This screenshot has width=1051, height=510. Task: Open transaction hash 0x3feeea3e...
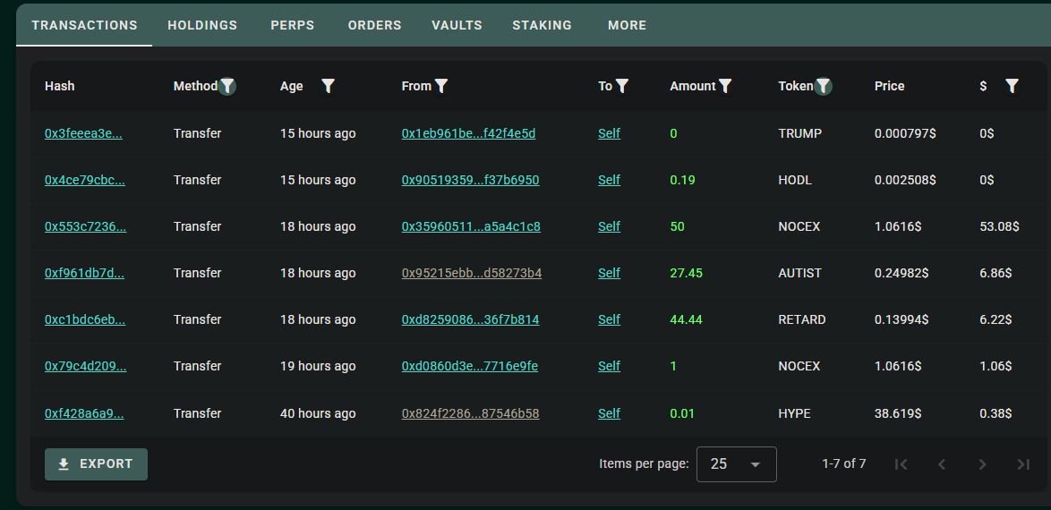(x=84, y=133)
